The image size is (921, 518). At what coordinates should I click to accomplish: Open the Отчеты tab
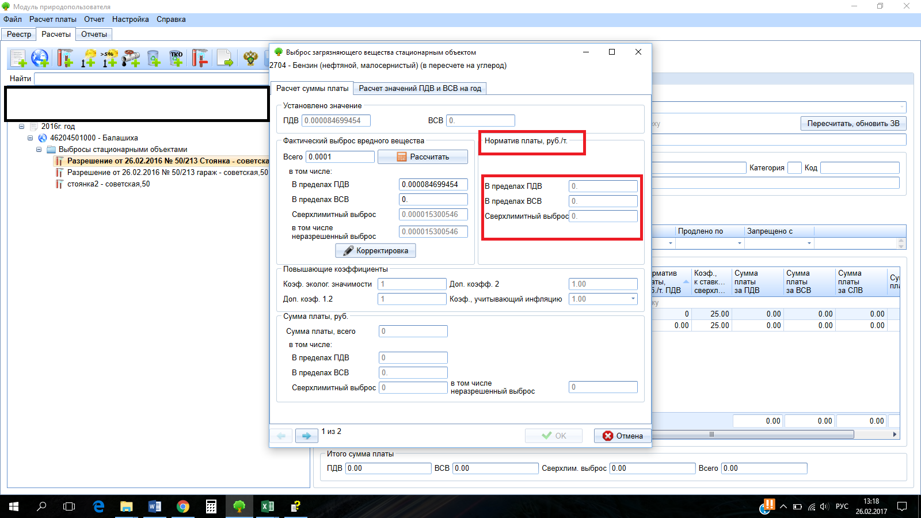tap(94, 34)
